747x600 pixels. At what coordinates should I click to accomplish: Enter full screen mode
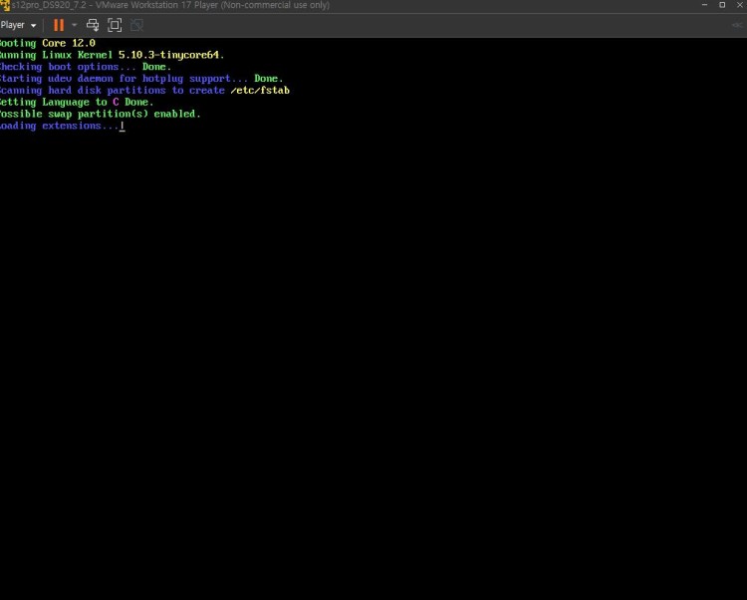coord(115,25)
